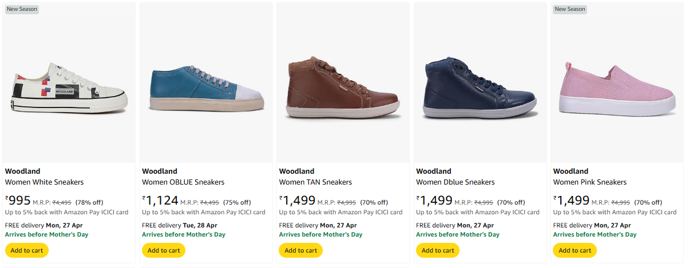Open the Women White Sneakers title link
Screen dimensions: 689x268
45,182
